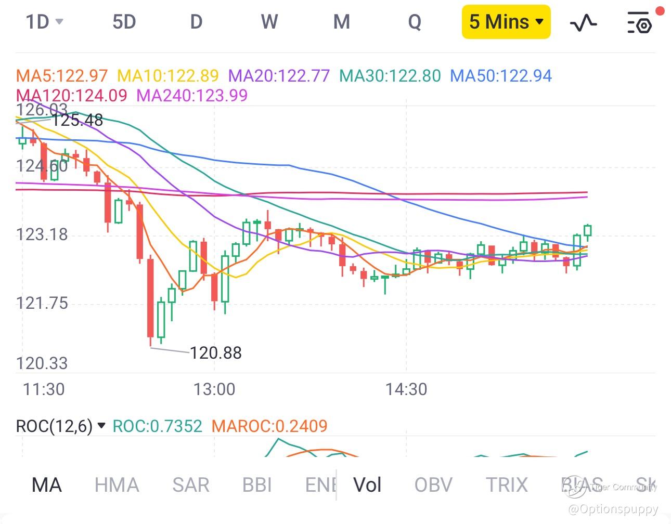Select the BBI overlay indicator
The height and width of the screenshot is (524, 671).
pos(257,485)
